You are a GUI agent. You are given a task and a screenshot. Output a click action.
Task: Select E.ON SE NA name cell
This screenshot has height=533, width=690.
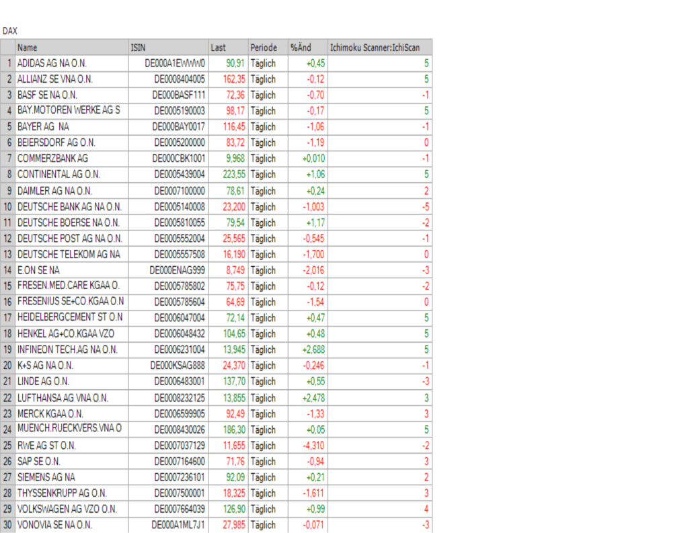click(x=72, y=270)
